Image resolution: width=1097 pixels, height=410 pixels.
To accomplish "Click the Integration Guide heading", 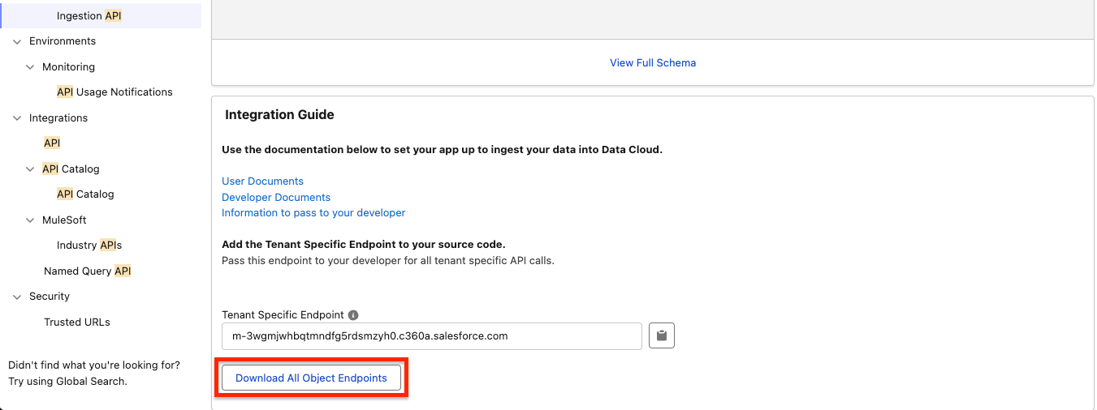I will click(279, 115).
